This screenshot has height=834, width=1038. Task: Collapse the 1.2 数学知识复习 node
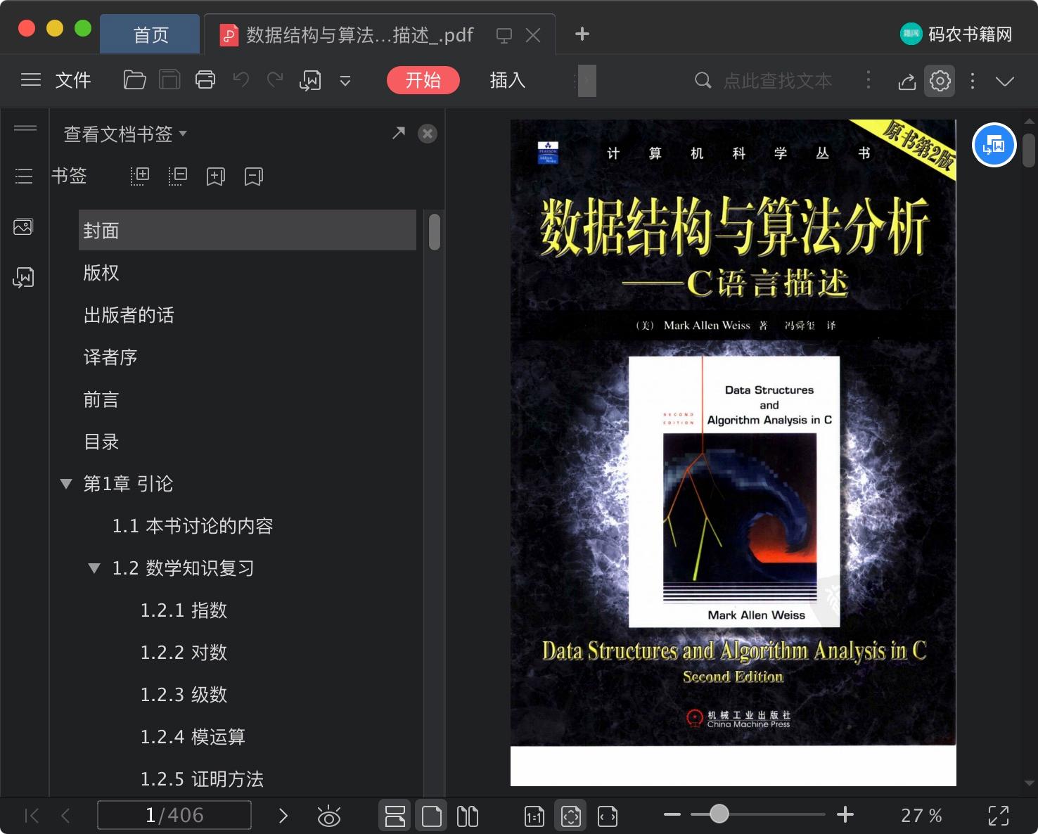(94, 568)
